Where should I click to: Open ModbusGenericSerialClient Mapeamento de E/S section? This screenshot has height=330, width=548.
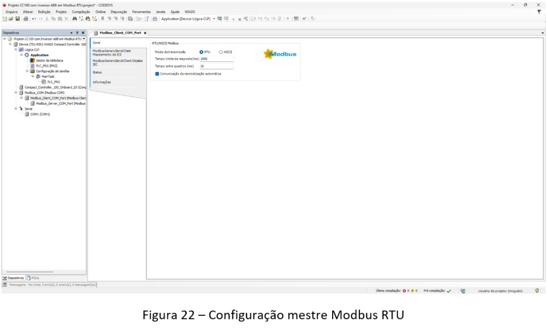112,53
